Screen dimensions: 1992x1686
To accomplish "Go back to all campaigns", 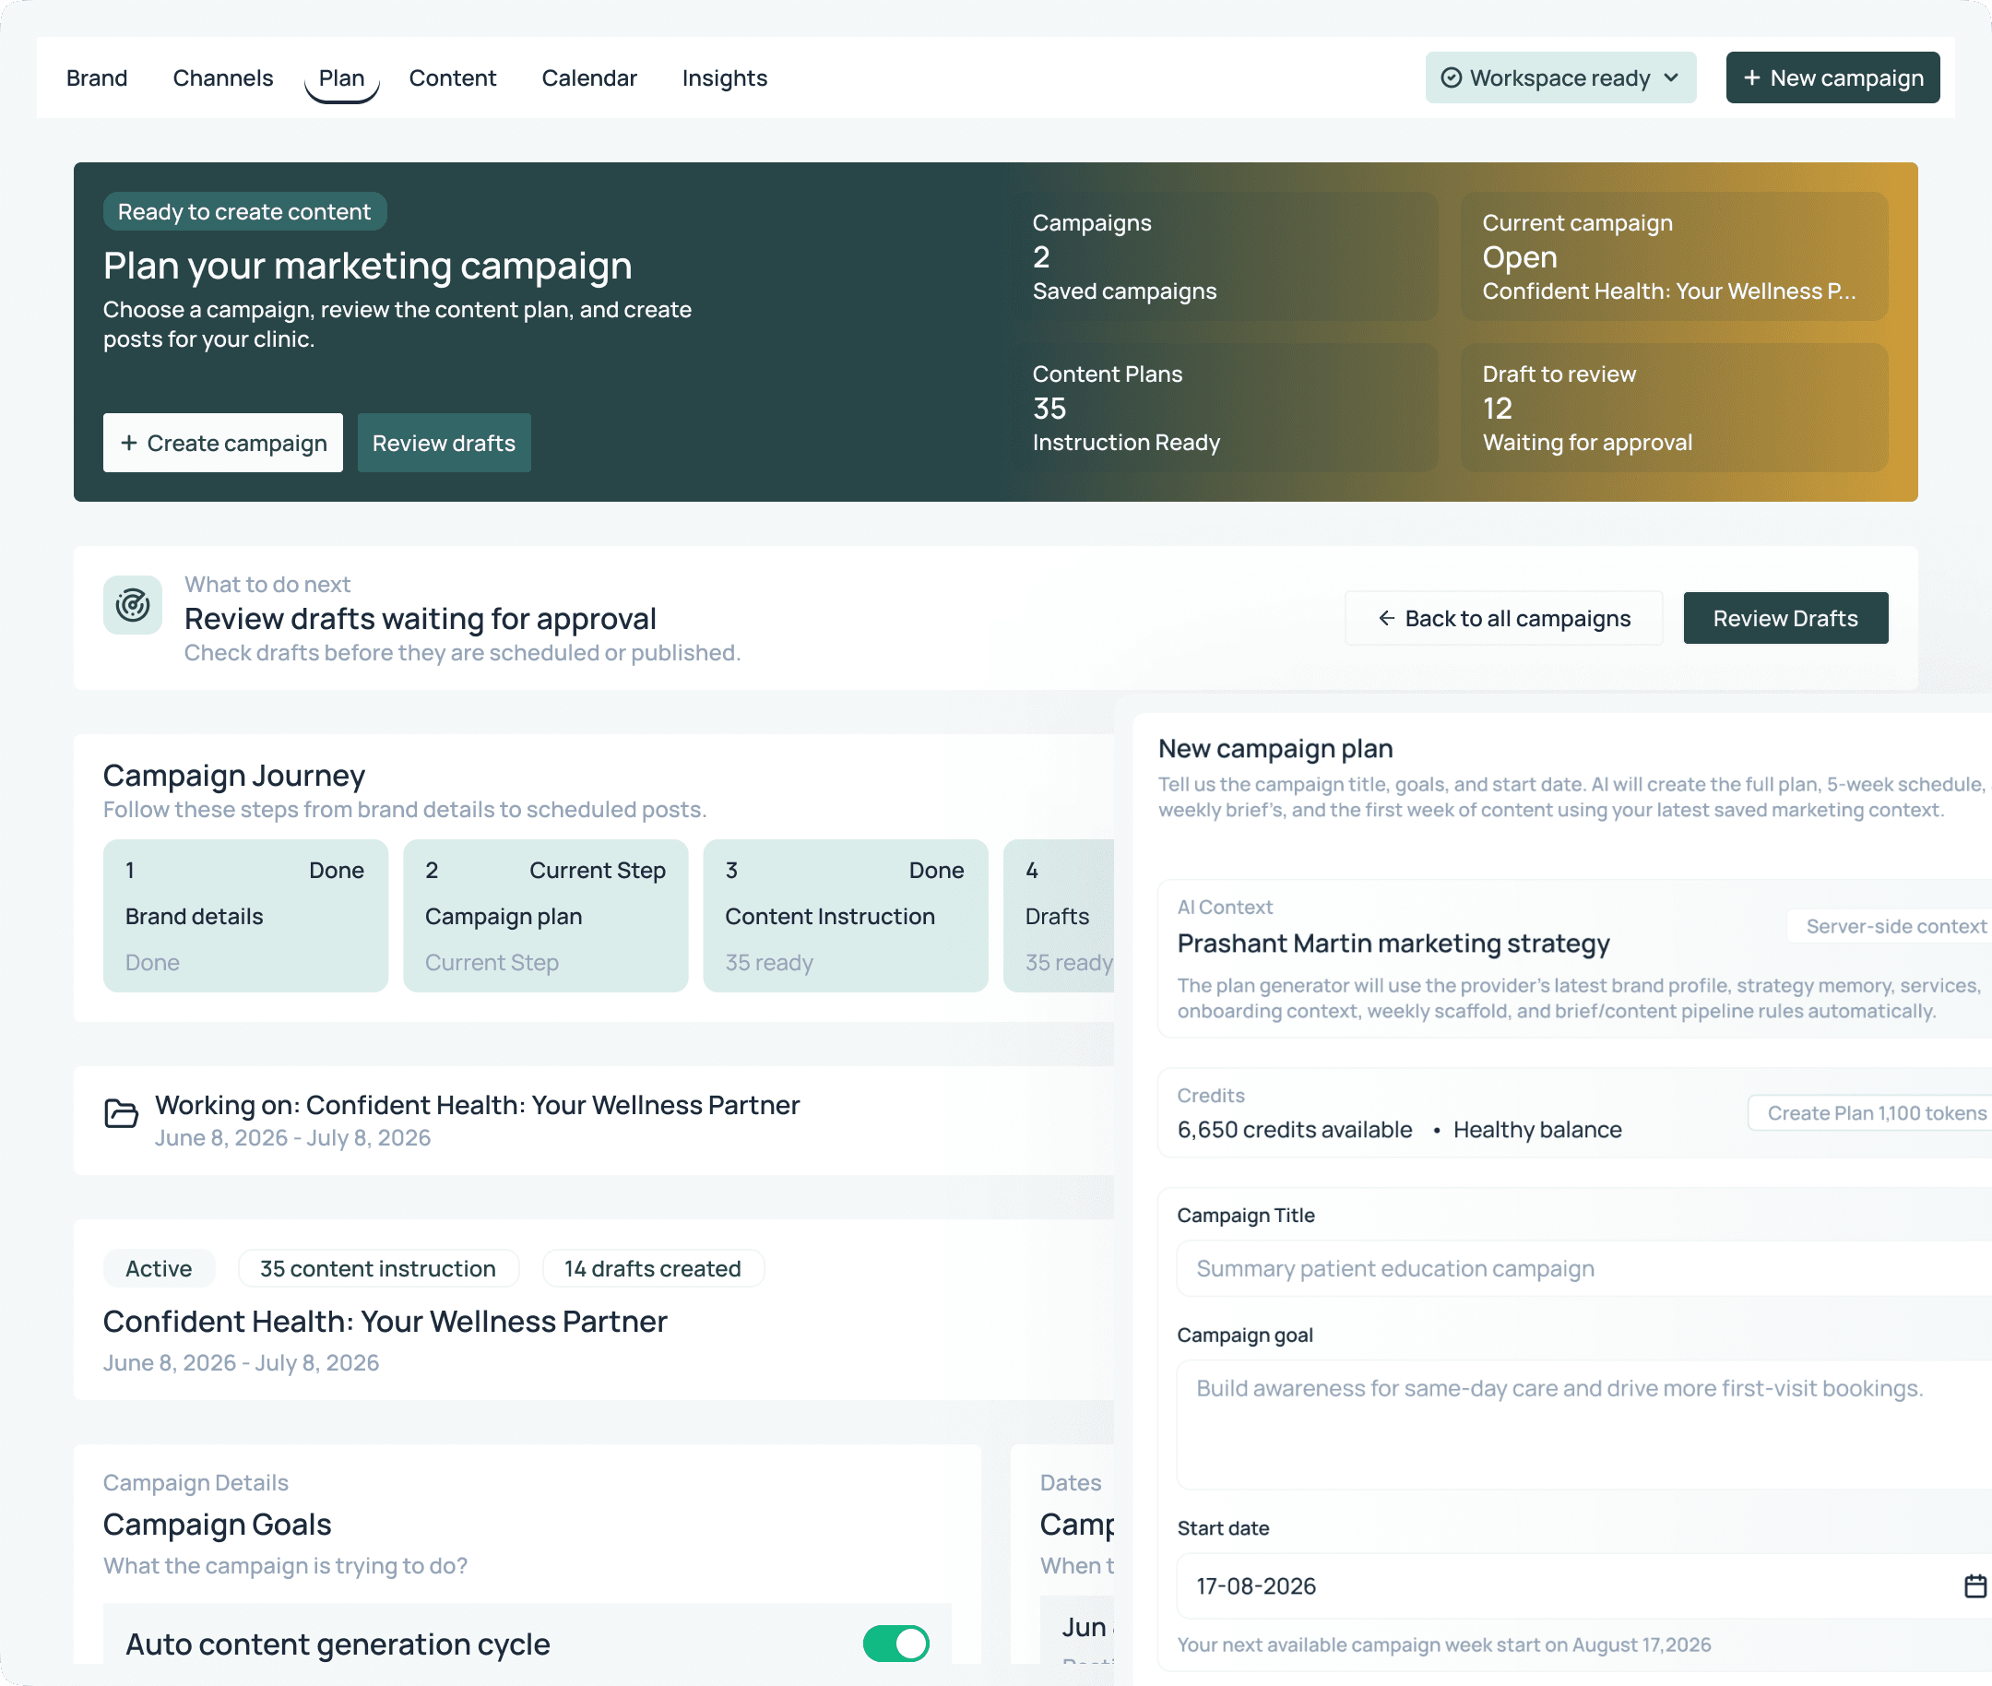I will click(1502, 618).
